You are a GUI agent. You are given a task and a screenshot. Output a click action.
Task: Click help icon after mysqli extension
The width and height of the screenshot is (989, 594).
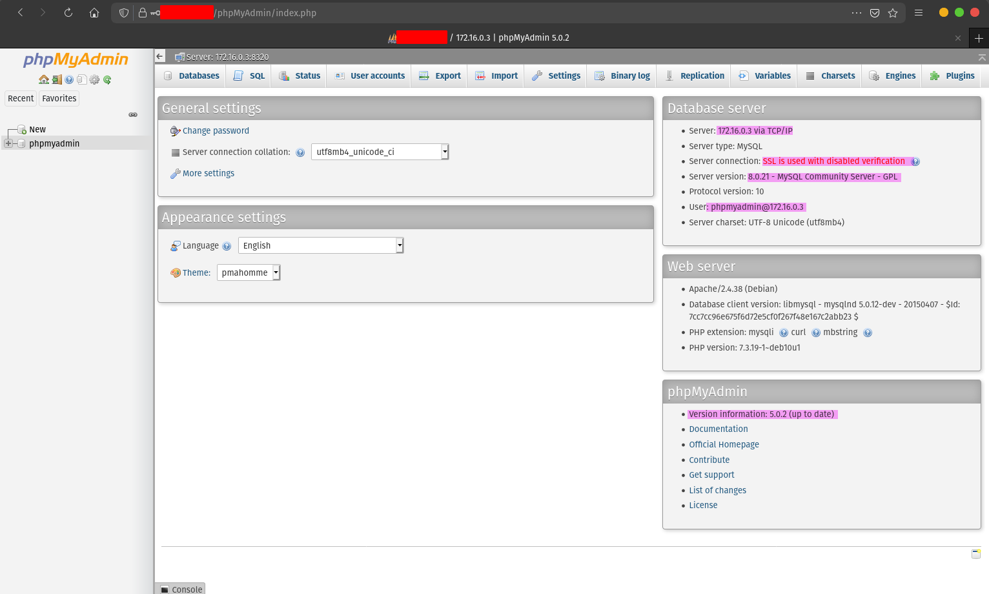click(x=784, y=333)
